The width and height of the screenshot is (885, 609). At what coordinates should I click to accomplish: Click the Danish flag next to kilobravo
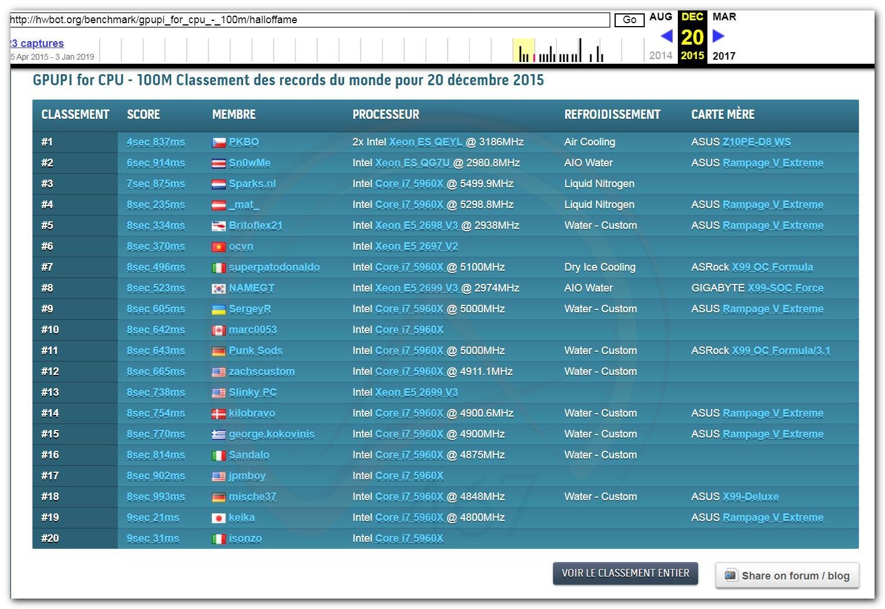[x=218, y=414]
